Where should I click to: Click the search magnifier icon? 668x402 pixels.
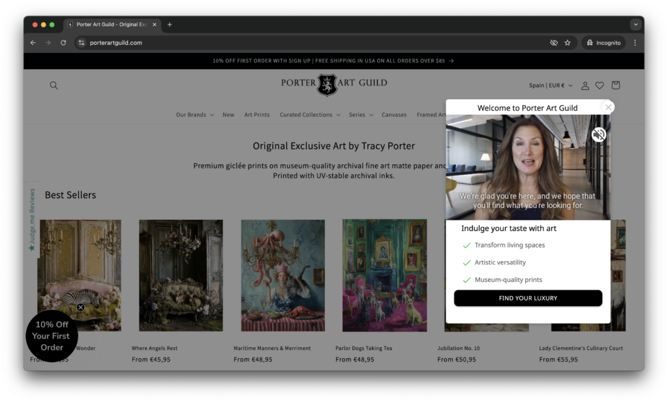[54, 85]
